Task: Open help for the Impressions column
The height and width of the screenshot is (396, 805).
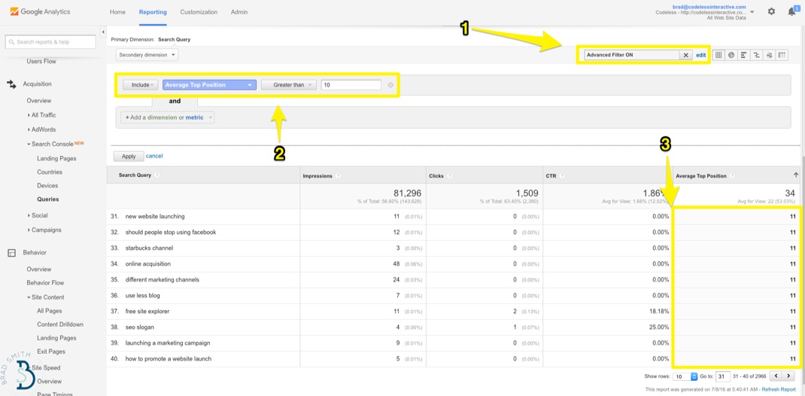Action: click(x=337, y=175)
